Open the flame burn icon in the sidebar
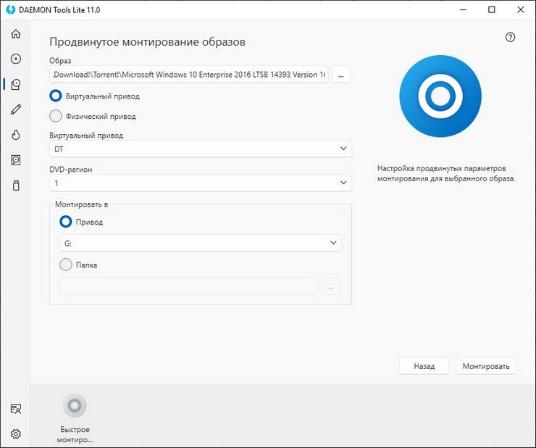 click(x=15, y=135)
